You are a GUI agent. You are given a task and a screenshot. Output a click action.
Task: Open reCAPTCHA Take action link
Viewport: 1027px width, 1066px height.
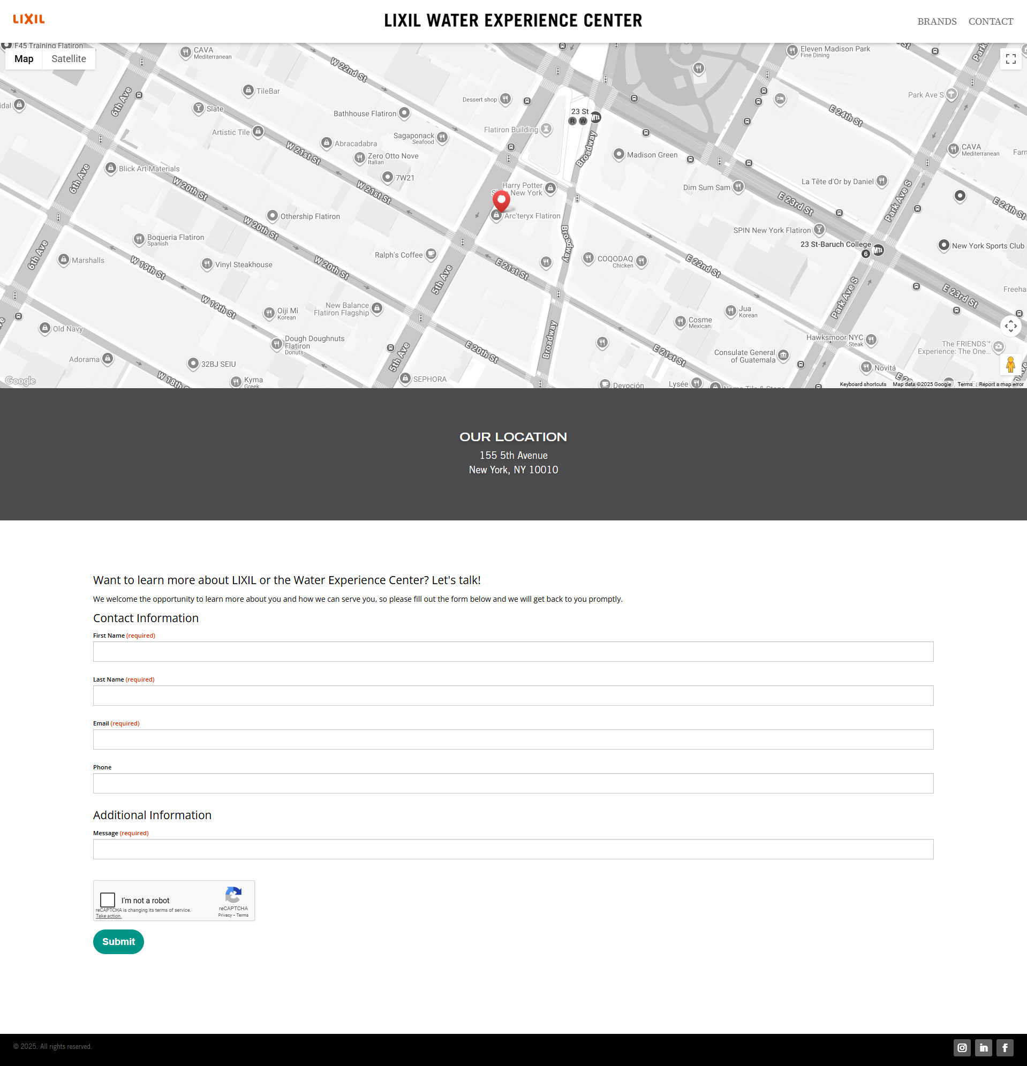tap(108, 917)
